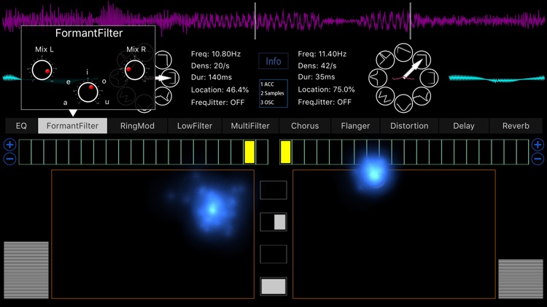Pick the Y-shaped envelope in right wheel

coord(385,60)
